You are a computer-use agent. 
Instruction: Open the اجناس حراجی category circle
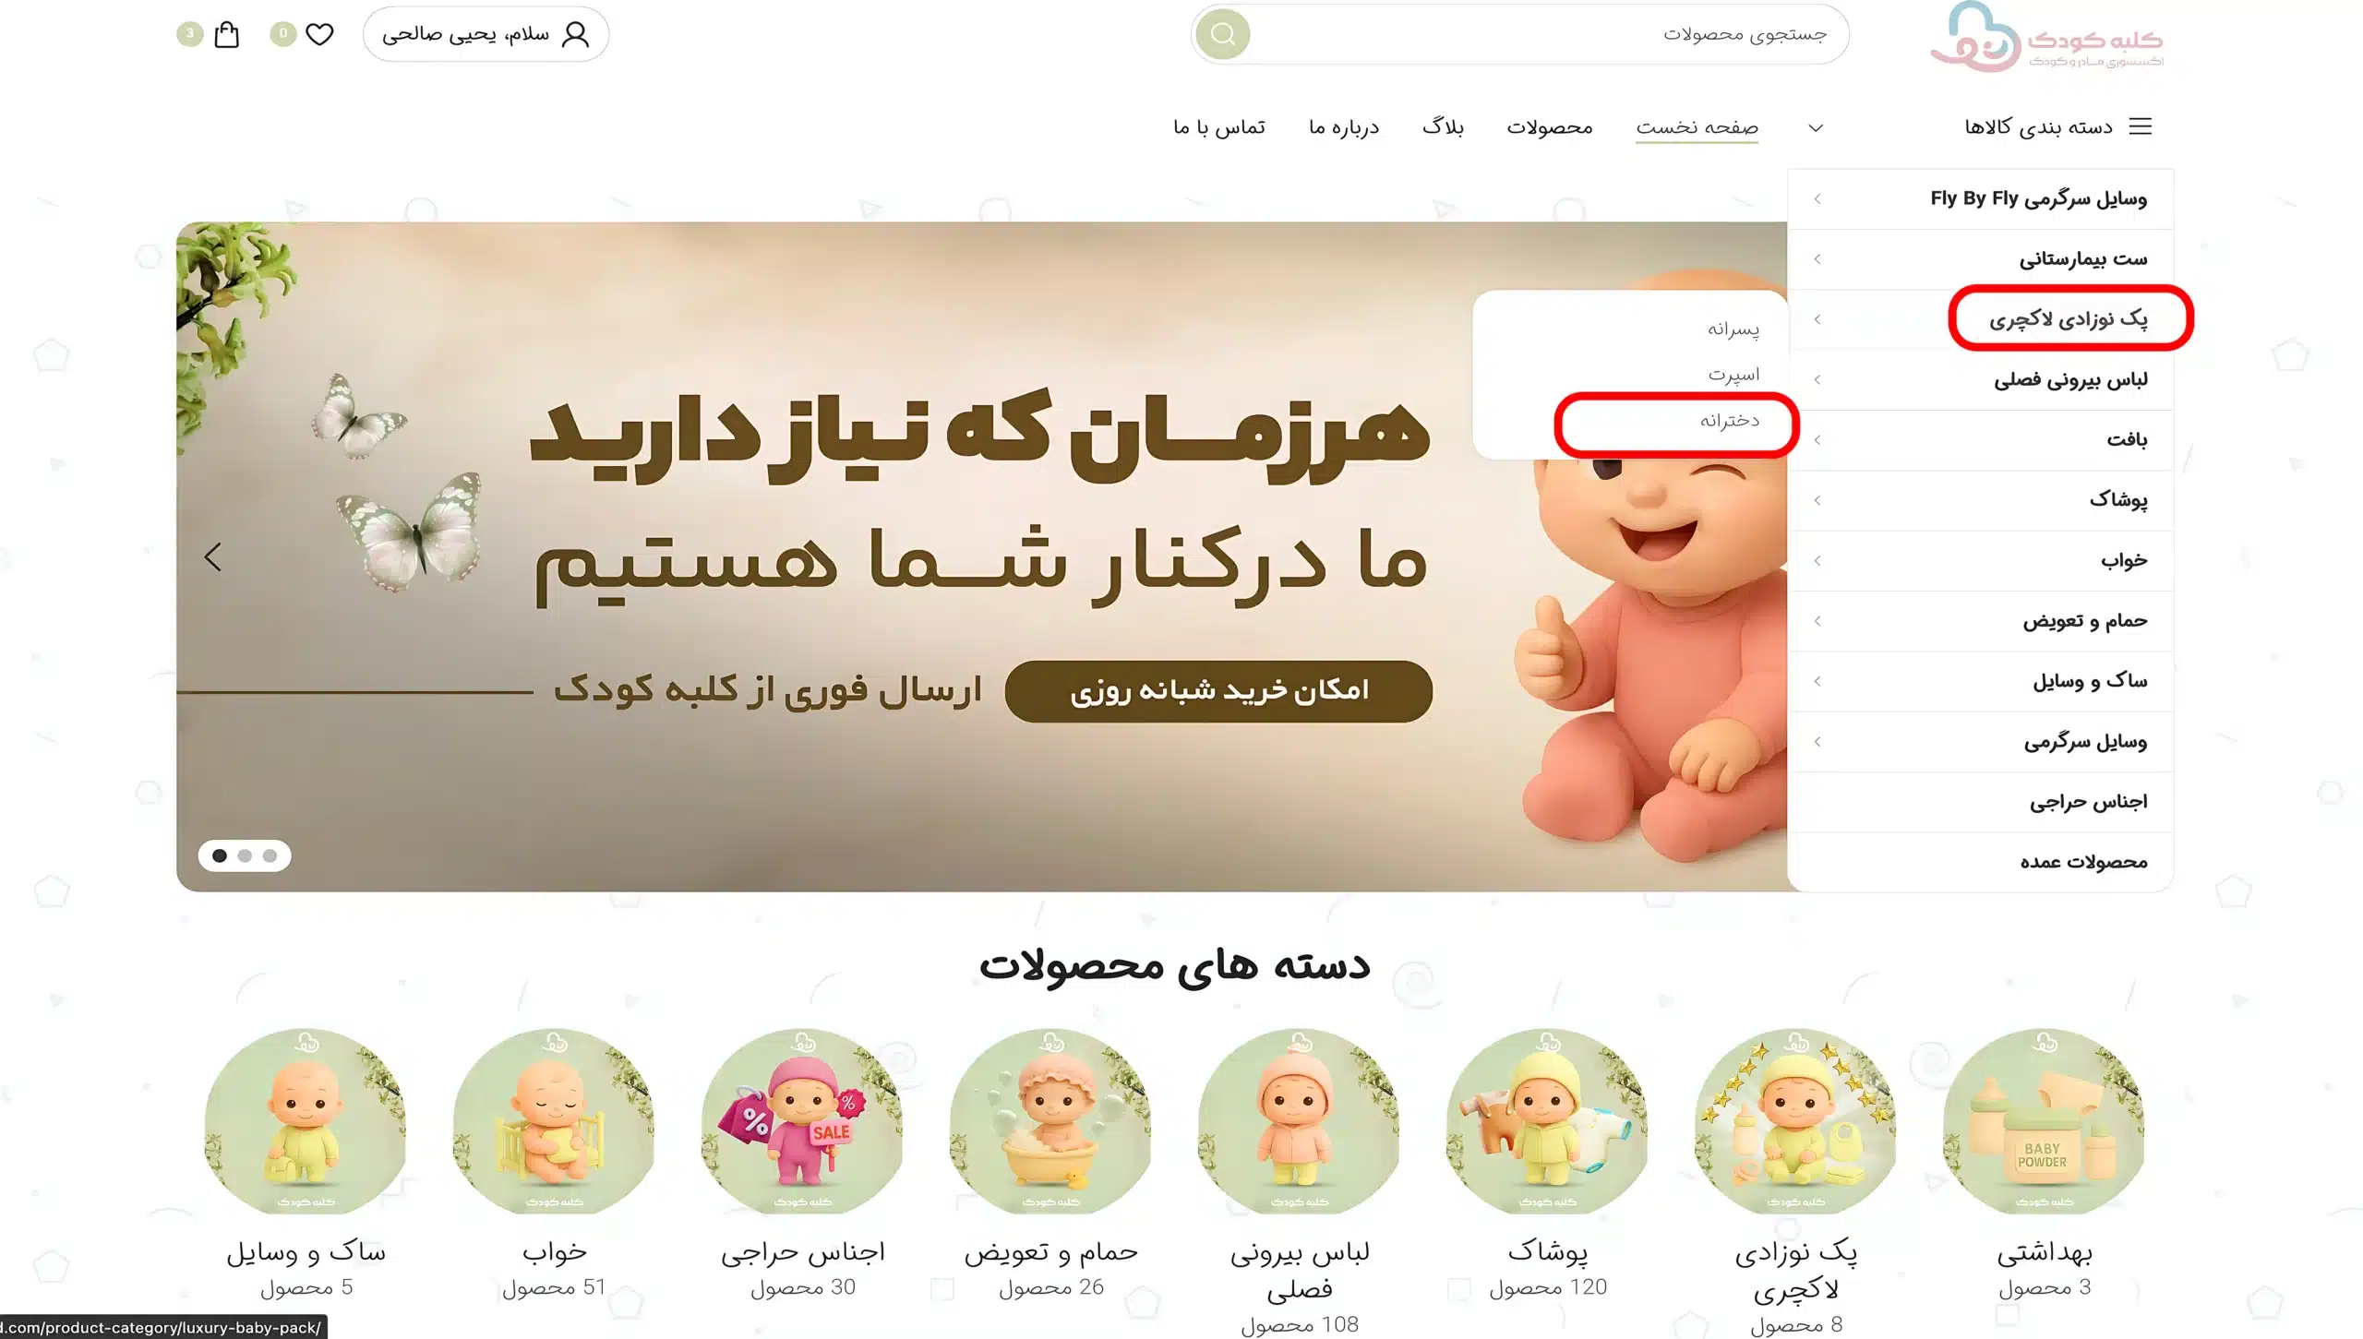(802, 1121)
